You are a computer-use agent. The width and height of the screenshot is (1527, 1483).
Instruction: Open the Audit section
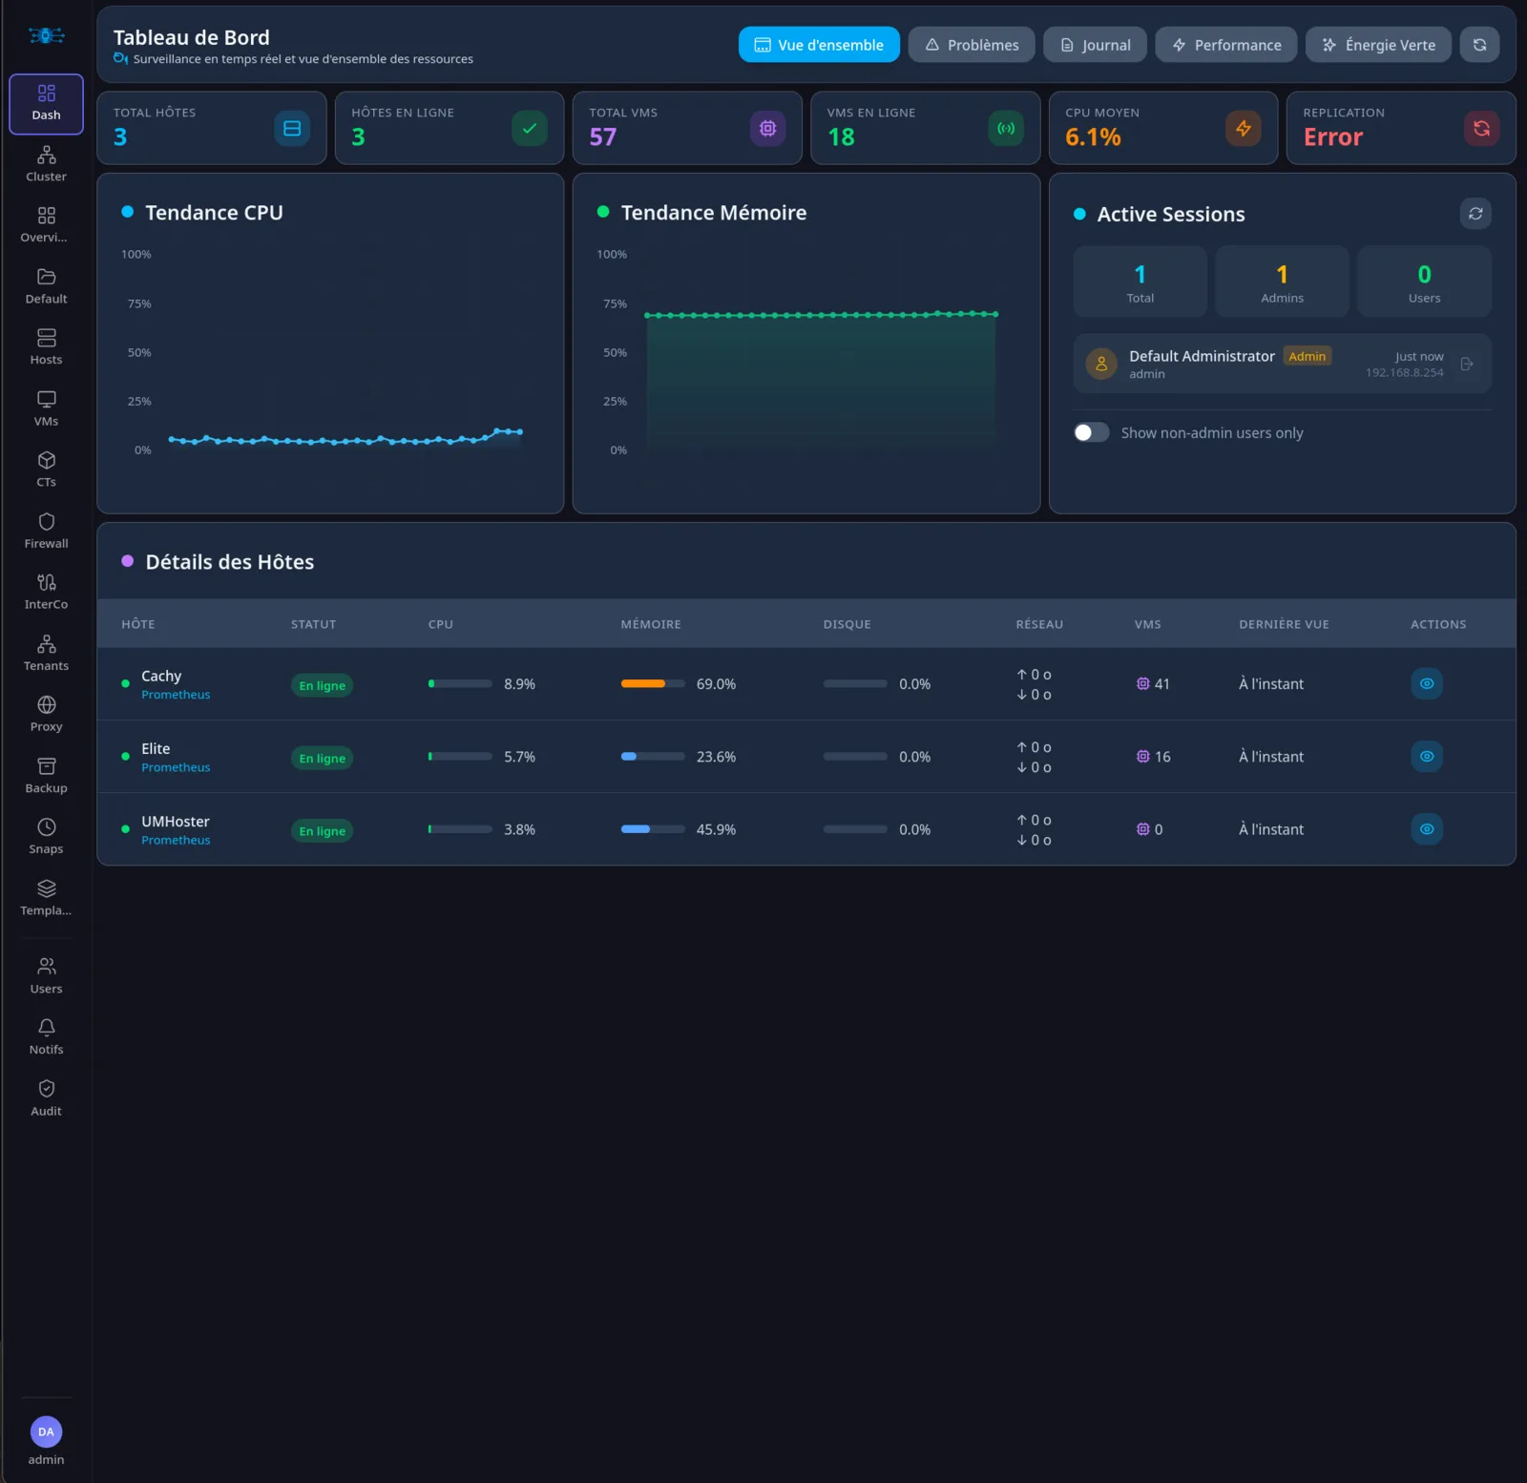click(x=46, y=1098)
